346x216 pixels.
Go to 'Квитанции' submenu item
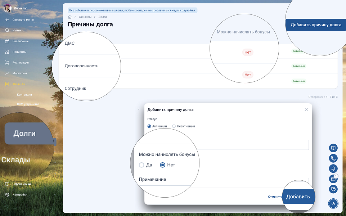pos(24,95)
